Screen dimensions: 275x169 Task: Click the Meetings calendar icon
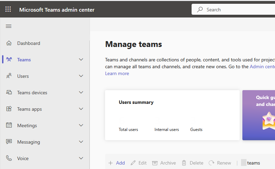[x=9, y=125]
